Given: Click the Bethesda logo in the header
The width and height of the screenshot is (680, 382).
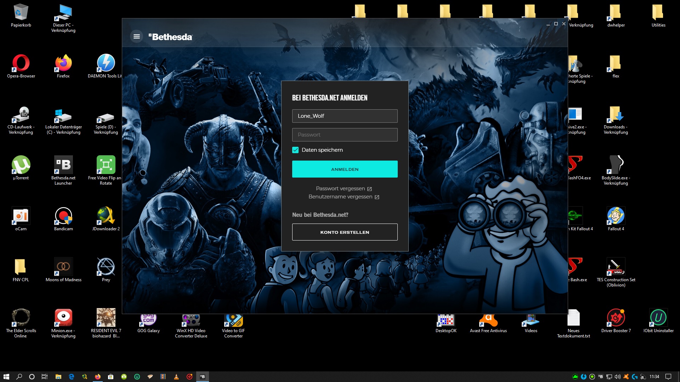Looking at the screenshot, I should [x=170, y=37].
